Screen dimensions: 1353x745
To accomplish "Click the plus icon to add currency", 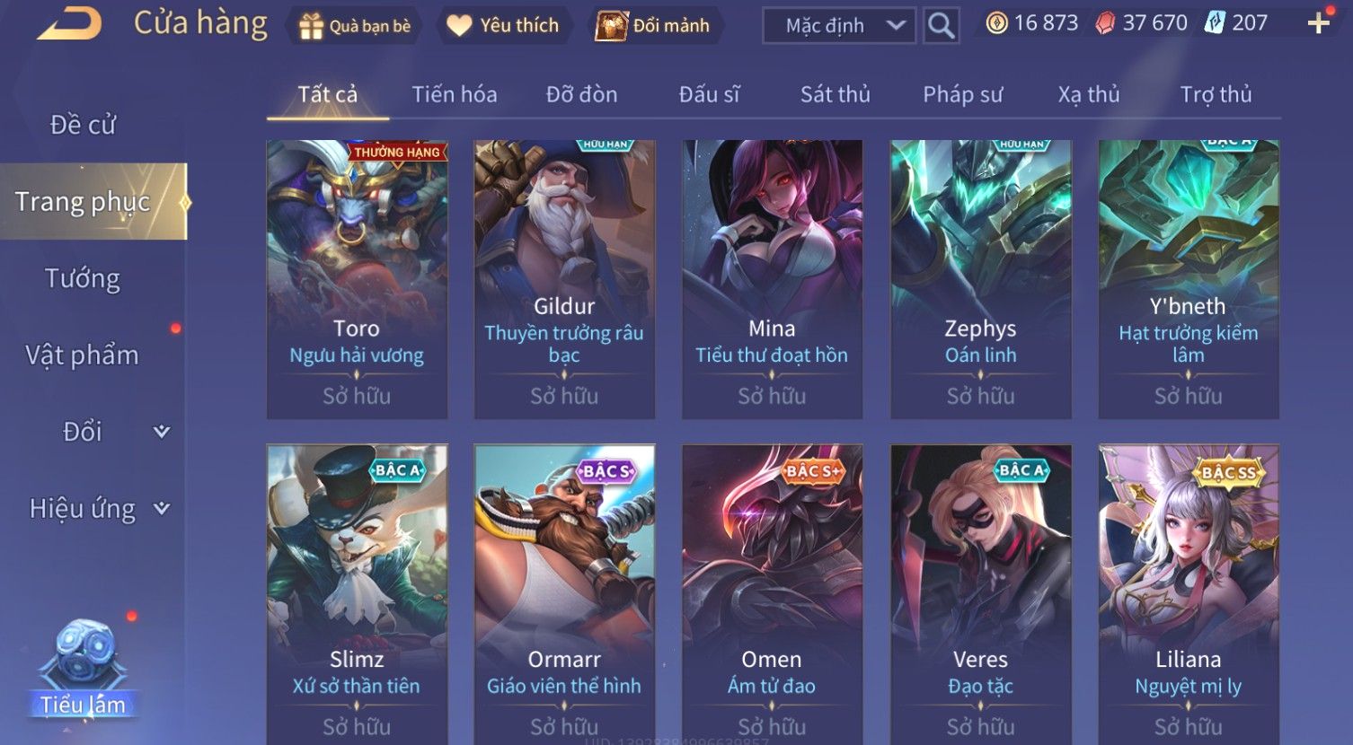I will (x=1318, y=23).
